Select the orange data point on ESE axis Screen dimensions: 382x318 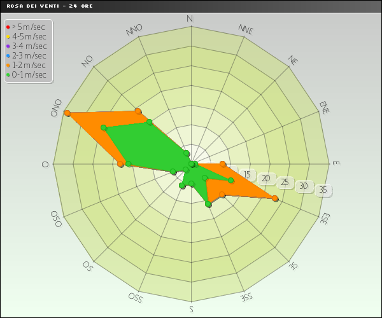(275, 198)
